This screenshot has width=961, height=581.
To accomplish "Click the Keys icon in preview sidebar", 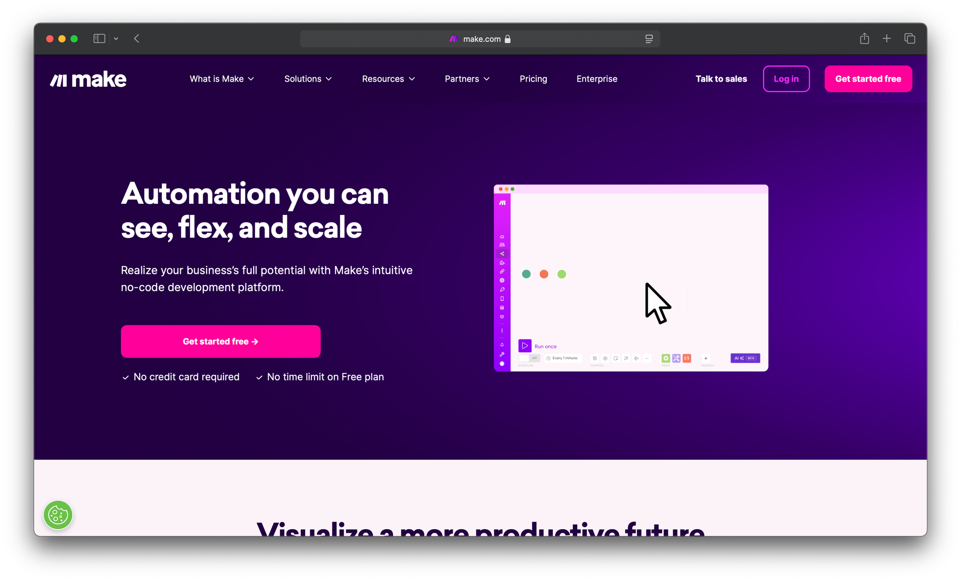I will coord(502,289).
